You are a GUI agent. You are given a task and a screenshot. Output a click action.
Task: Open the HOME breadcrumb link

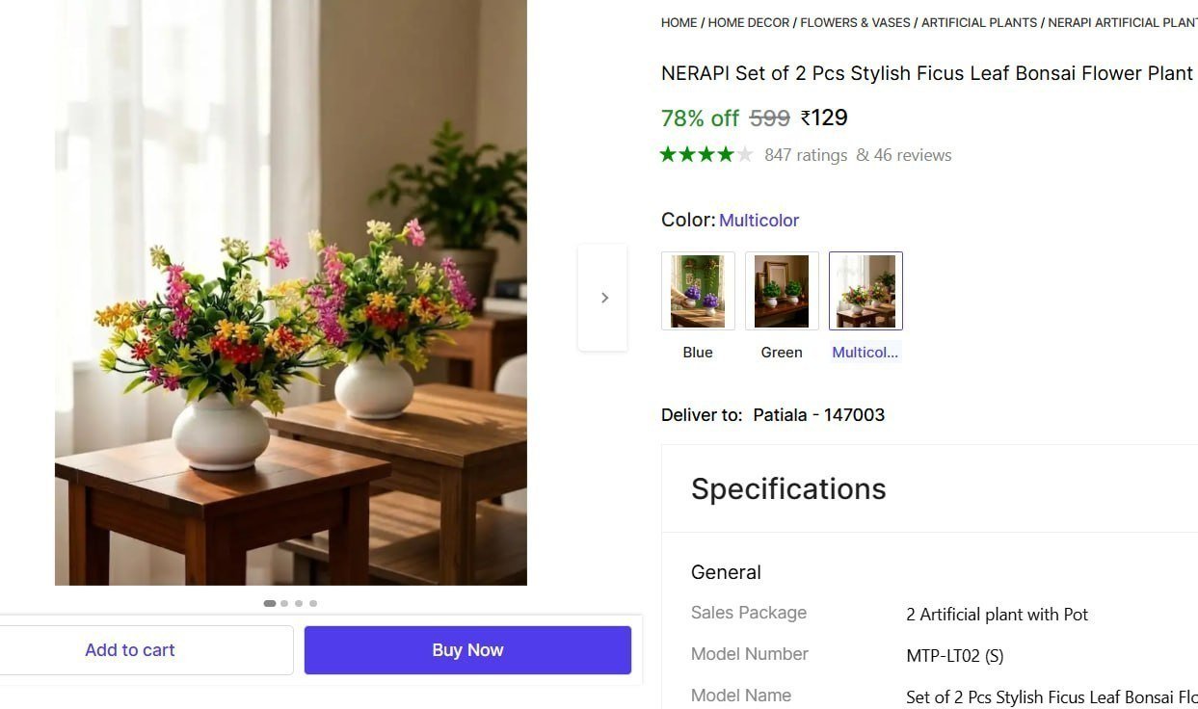click(679, 22)
